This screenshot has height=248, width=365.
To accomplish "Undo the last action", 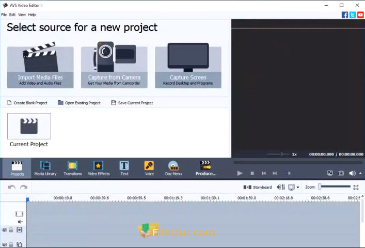I will 12,187.
